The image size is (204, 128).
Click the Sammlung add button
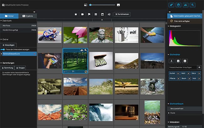click(x=8, y=68)
